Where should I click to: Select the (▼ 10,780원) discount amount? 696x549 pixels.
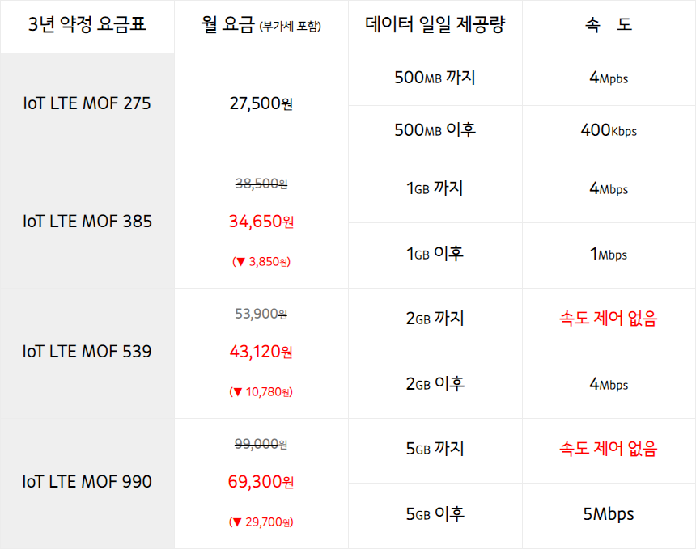pos(261,392)
